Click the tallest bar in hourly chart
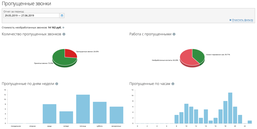 point(230,108)
